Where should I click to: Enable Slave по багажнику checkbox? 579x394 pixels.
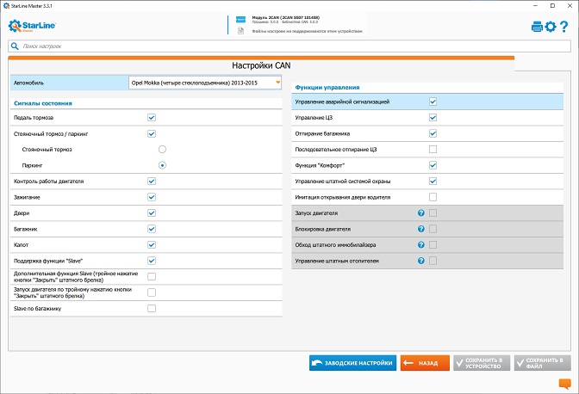152,308
